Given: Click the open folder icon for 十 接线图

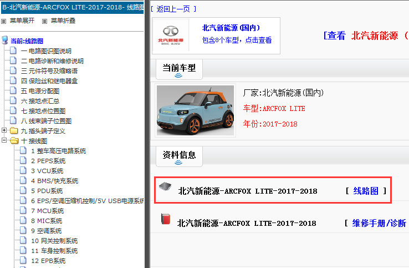Looking at the screenshot, I should (x=14, y=141).
